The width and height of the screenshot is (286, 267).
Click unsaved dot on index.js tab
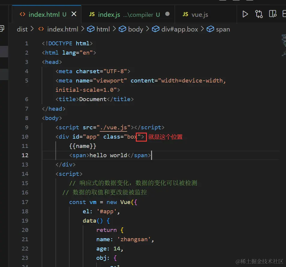click(167, 14)
